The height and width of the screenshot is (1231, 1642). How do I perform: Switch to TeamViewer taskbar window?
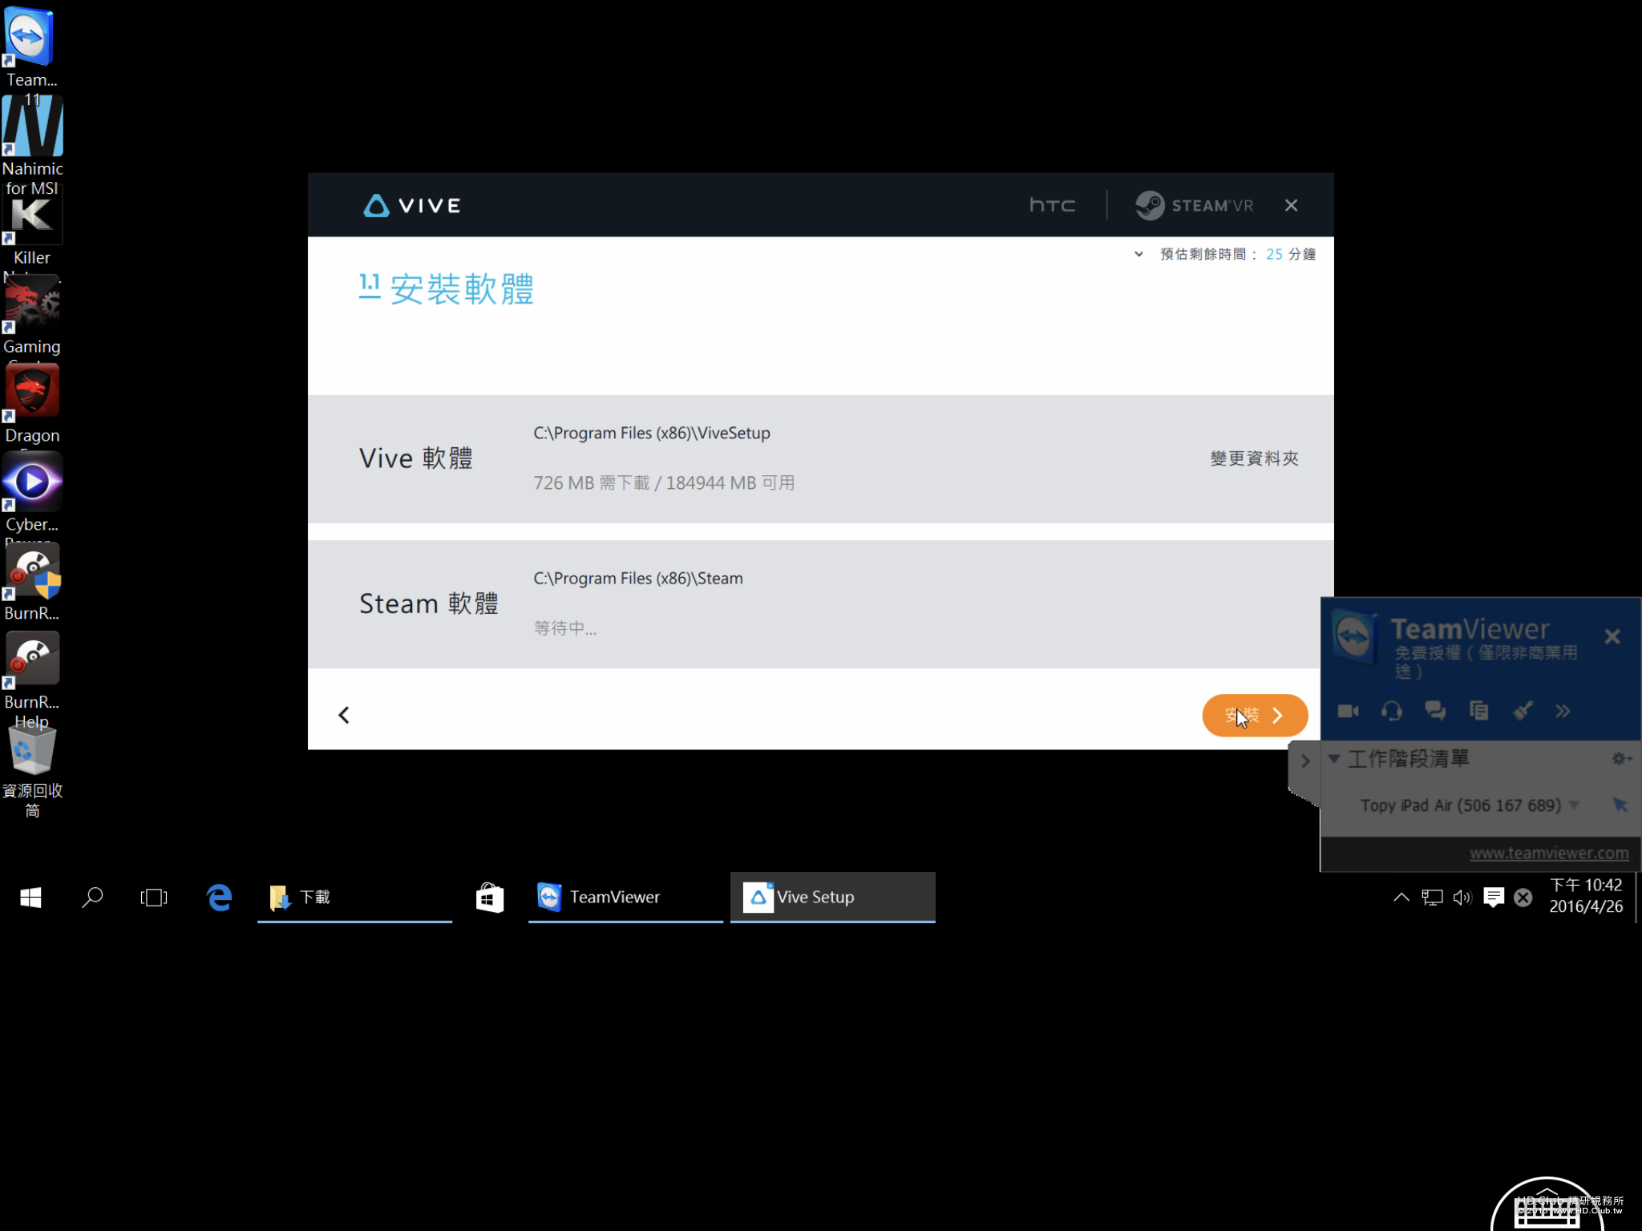625,897
